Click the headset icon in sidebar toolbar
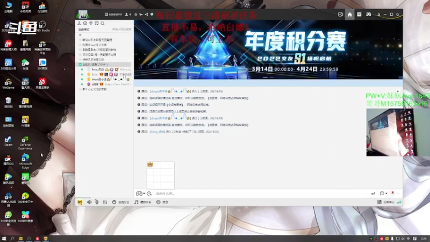 click(85, 23)
